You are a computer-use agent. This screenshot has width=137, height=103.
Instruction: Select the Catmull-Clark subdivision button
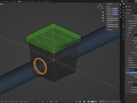coord(132,73)
